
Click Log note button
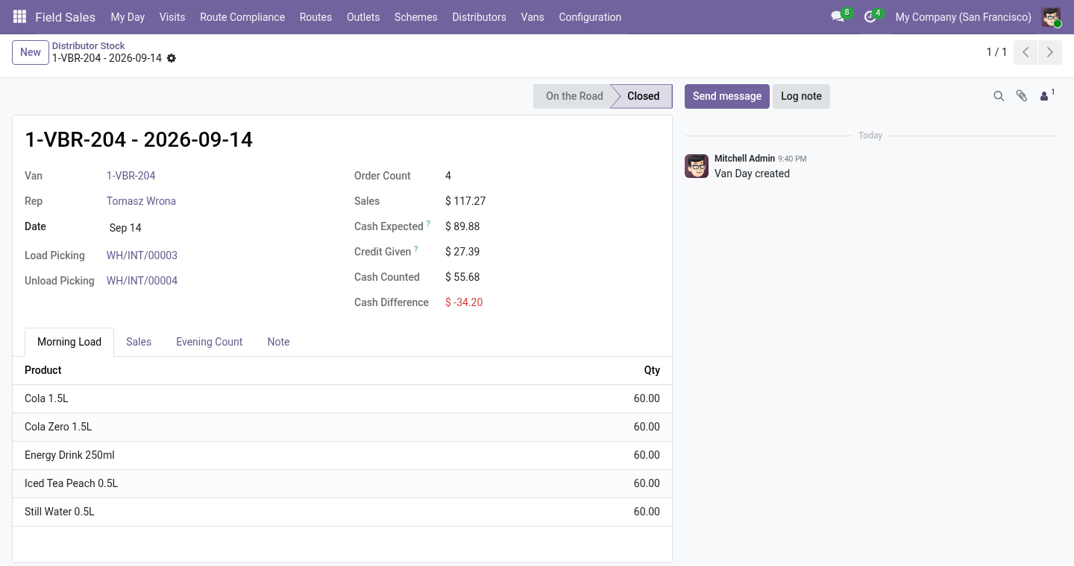click(801, 96)
